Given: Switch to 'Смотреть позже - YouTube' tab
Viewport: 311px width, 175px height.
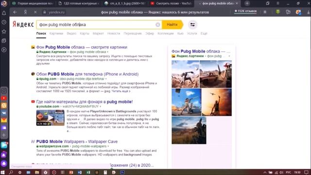Looking at the screenshot, I should tap(172, 3).
